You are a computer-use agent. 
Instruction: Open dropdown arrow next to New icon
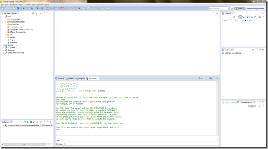(x=5, y=8)
